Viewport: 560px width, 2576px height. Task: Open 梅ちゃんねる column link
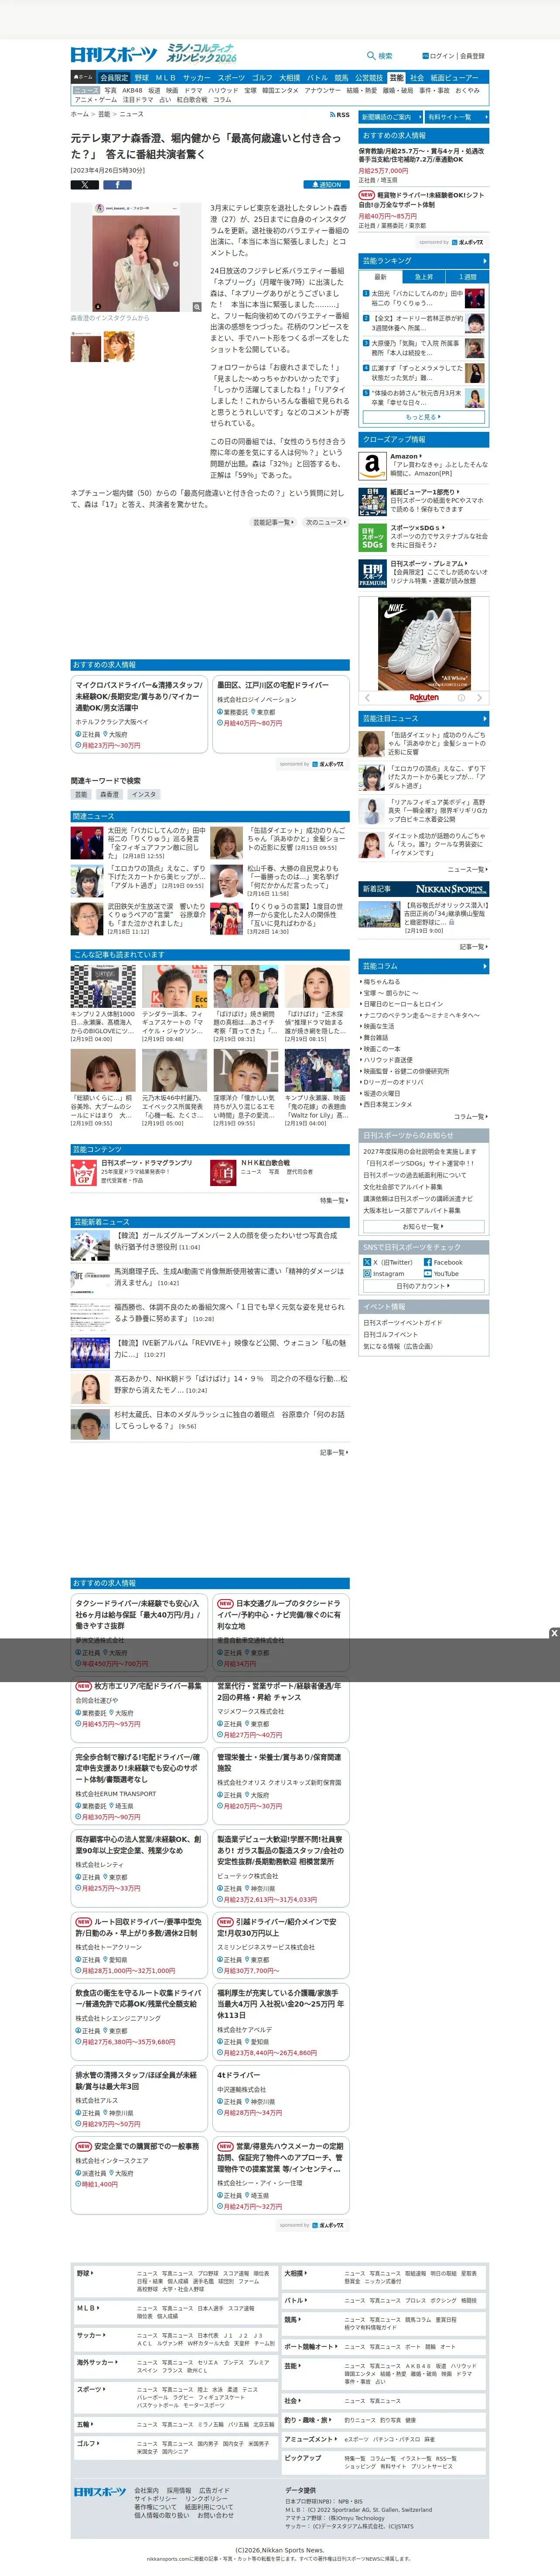pos(381,982)
